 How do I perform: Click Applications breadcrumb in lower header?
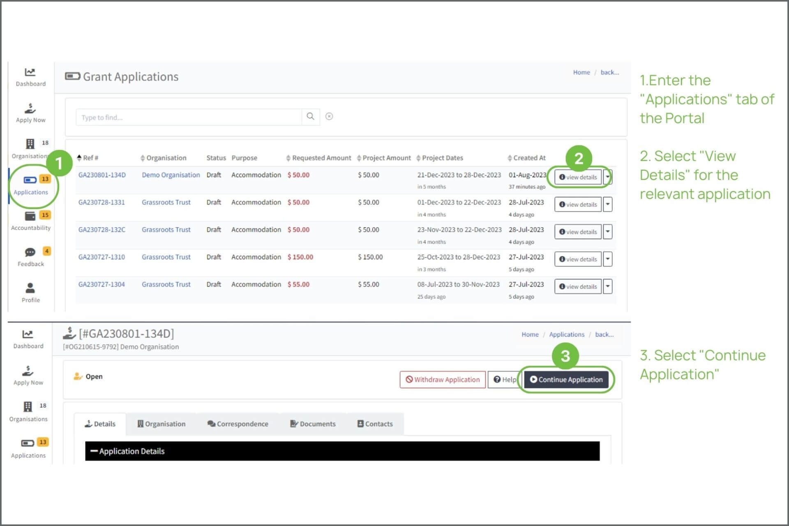pos(567,335)
